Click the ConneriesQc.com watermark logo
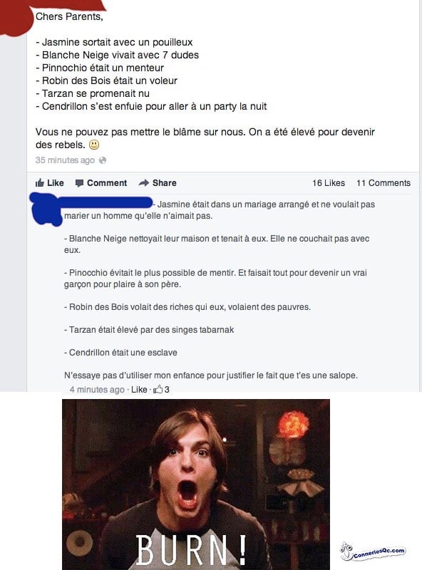The height and width of the screenshot is (570, 422). [x=373, y=551]
